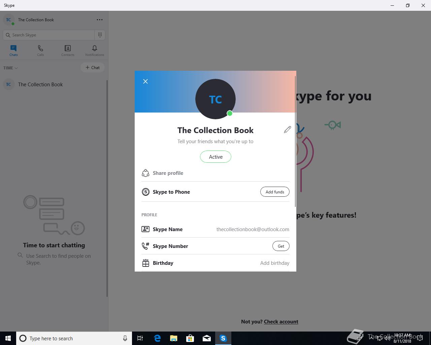Click the + Chat button
The height and width of the screenshot is (345, 431).
(93, 67)
